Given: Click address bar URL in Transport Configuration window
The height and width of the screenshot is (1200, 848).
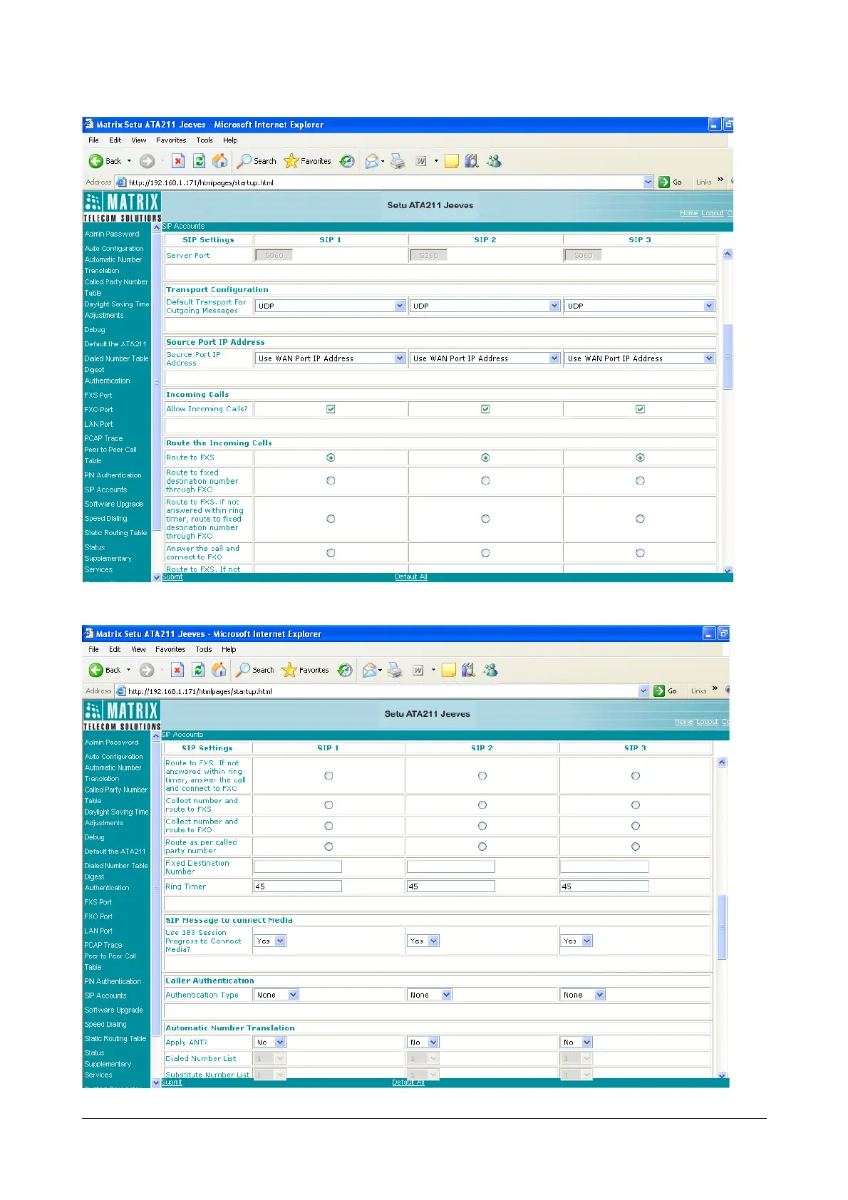Looking at the screenshot, I should coord(201,182).
